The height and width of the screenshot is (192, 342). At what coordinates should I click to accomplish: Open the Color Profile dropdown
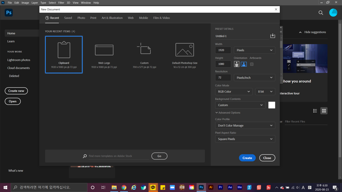245,125
